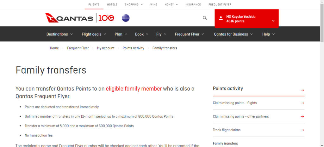This screenshot has width=324, height=147.
Task: Click the user profile icon in red panel
Action: pos(221,19)
